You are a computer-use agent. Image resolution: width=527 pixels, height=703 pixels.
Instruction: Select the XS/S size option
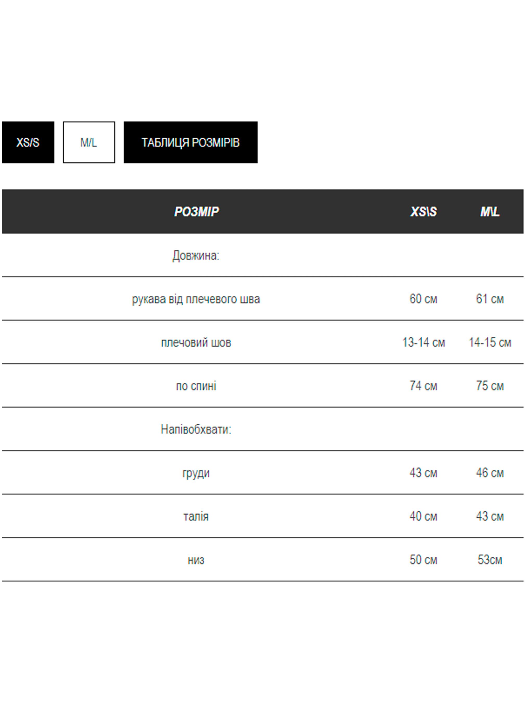click(x=28, y=142)
